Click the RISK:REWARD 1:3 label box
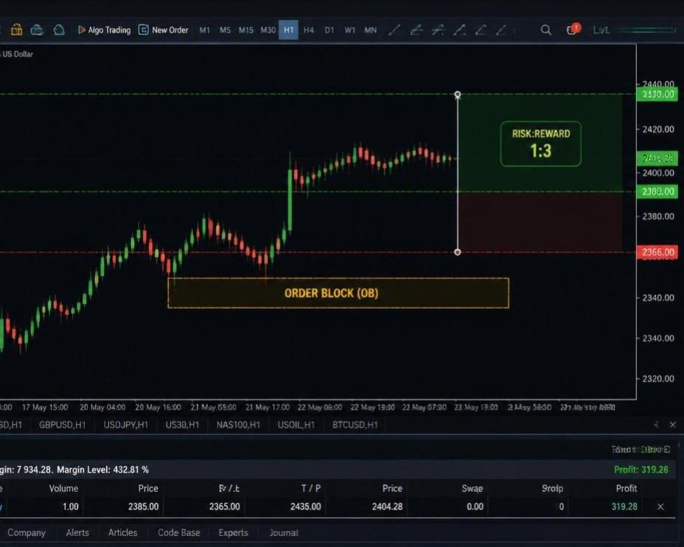This screenshot has height=547, width=684. tap(541, 144)
